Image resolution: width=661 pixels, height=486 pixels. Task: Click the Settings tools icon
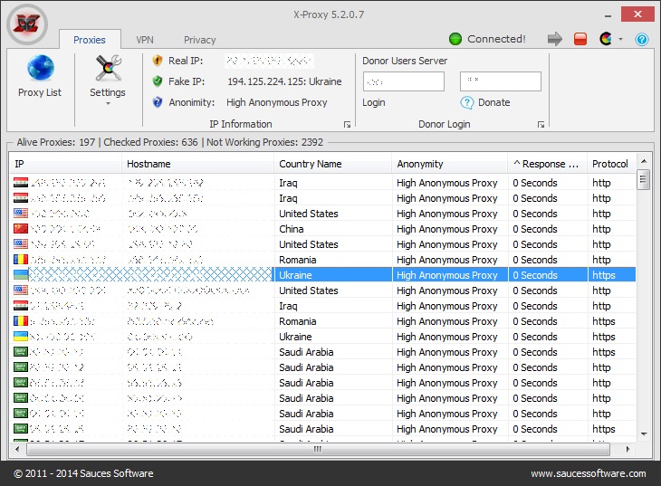pyautogui.click(x=108, y=70)
